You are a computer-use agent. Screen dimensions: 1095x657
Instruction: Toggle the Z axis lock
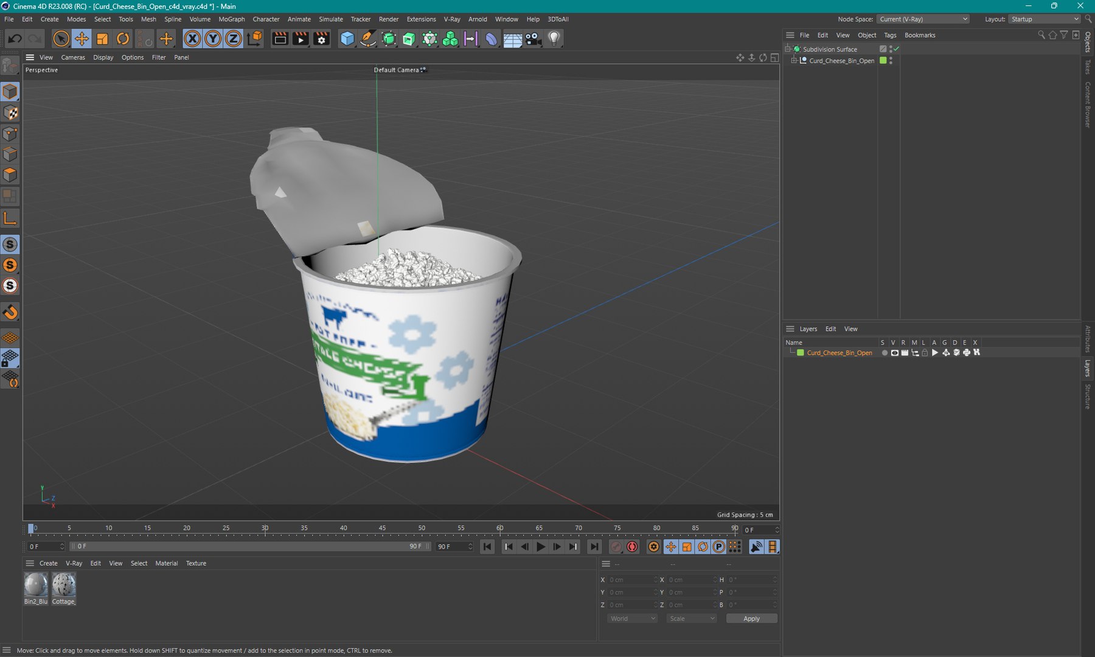(234, 39)
